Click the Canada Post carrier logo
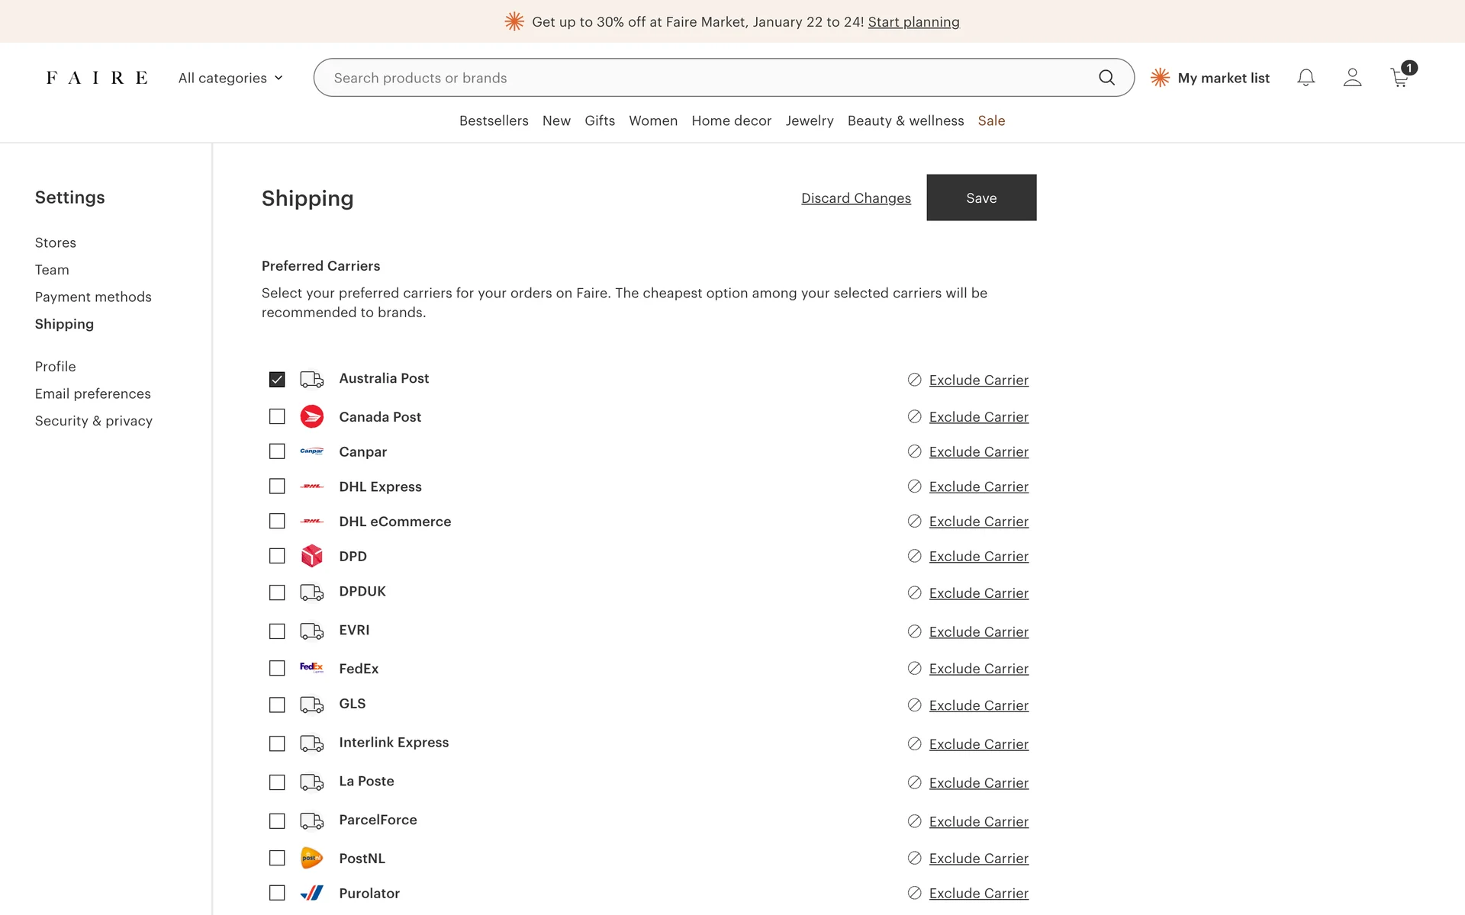1465x915 pixels. [x=311, y=417]
